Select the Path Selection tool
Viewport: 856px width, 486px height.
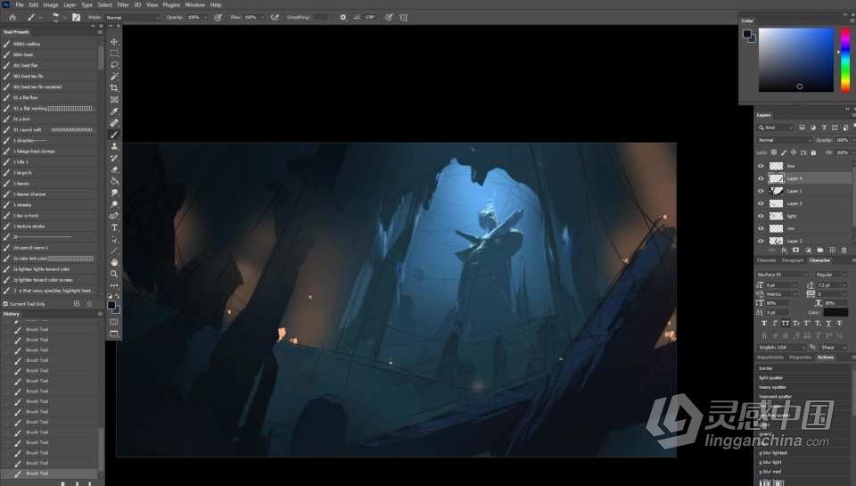point(114,239)
